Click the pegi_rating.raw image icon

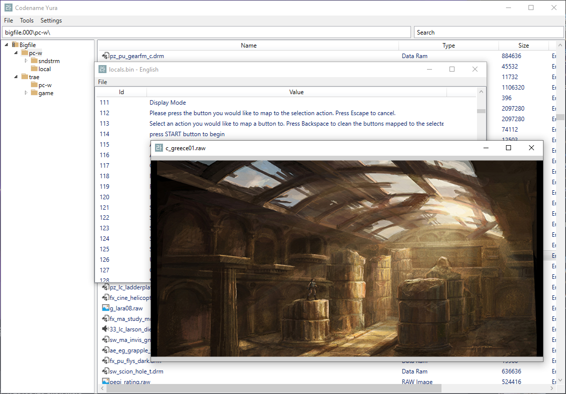[x=105, y=382]
